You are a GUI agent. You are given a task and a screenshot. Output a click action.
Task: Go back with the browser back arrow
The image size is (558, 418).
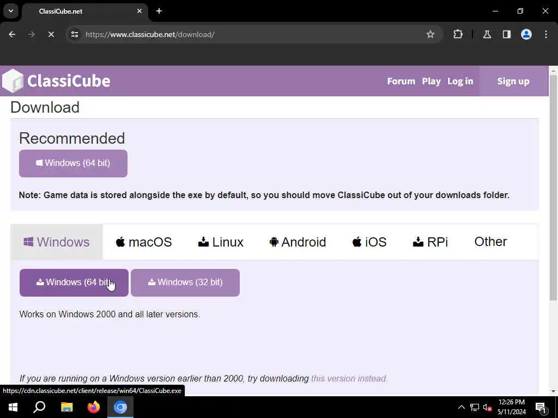tap(12, 34)
